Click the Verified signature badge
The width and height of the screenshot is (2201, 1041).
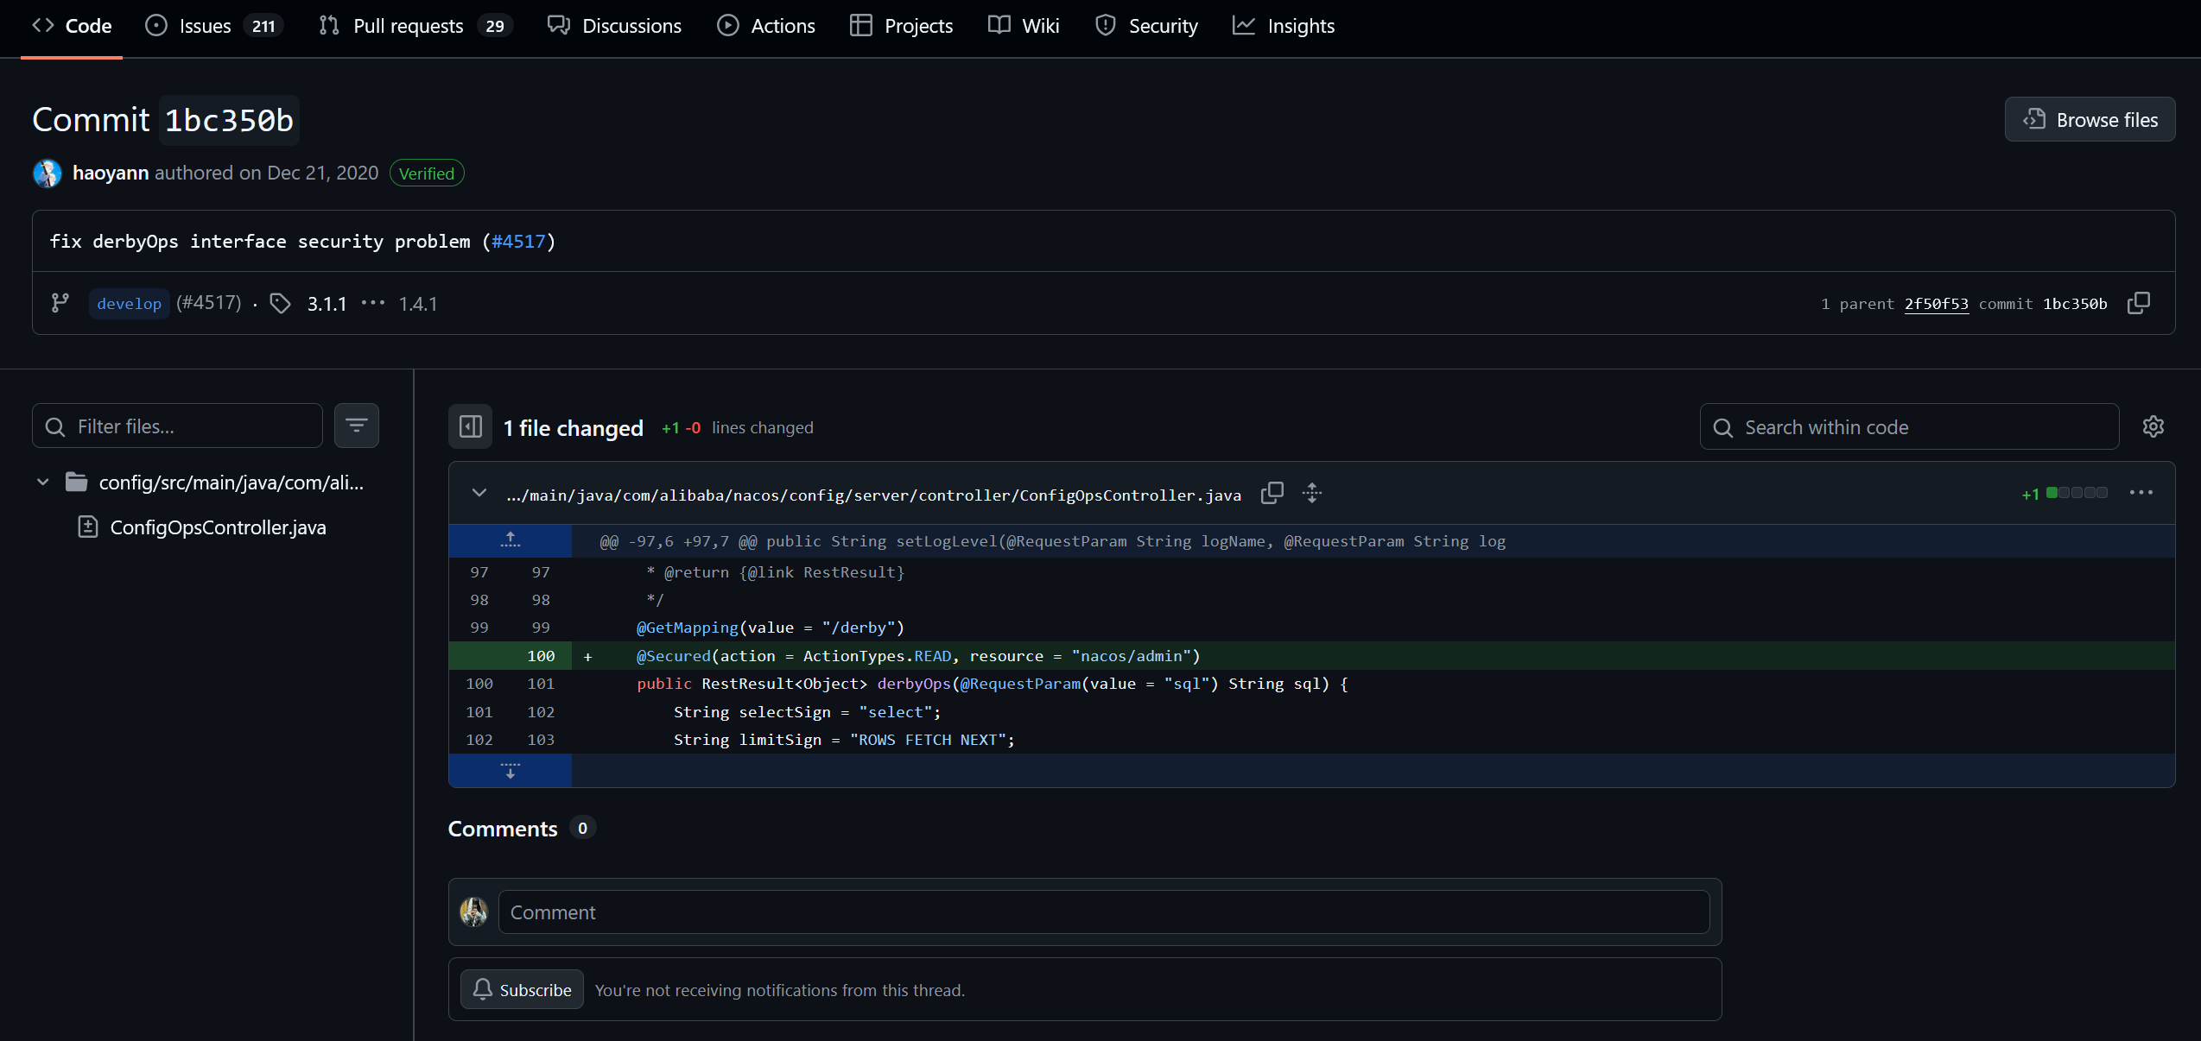(427, 173)
